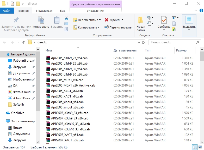This screenshot has width=204, height=150.
Task: Switch to Главная ribbon tab
Action: click(23, 11)
